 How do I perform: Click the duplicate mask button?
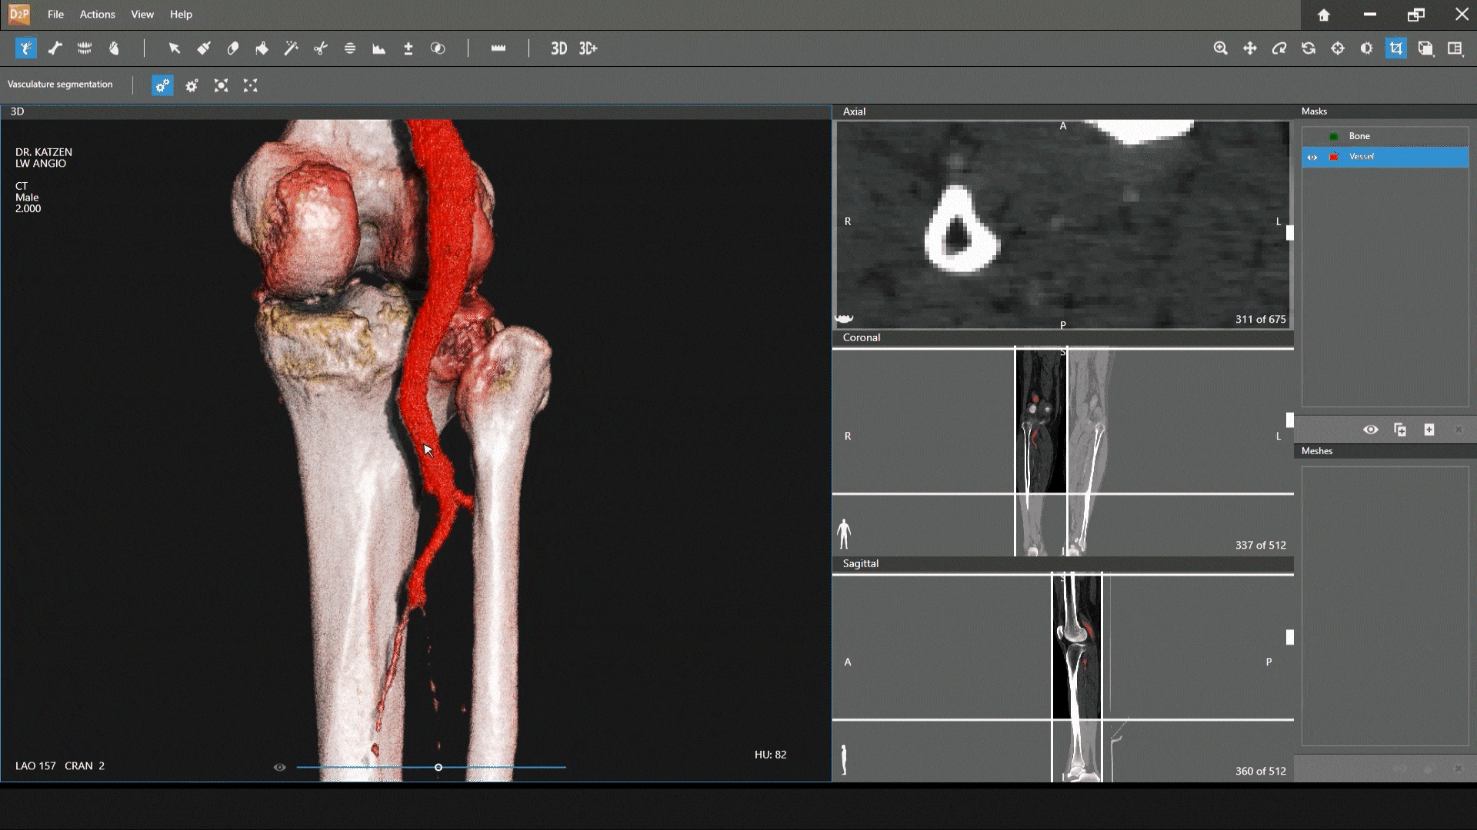(1400, 430)
